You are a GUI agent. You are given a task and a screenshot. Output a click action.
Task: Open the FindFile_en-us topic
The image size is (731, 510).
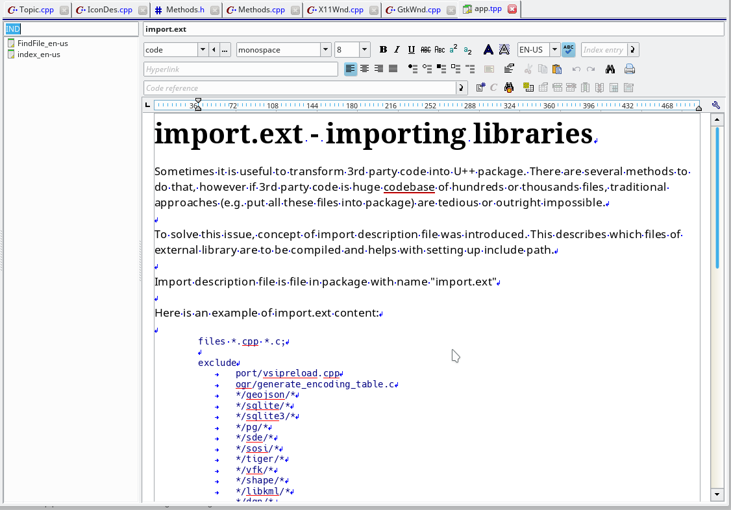(42, 43)
